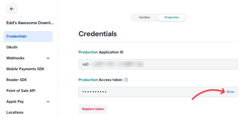Click the Credentials page heading
The image size is (242, 118).
coord(98,34)
